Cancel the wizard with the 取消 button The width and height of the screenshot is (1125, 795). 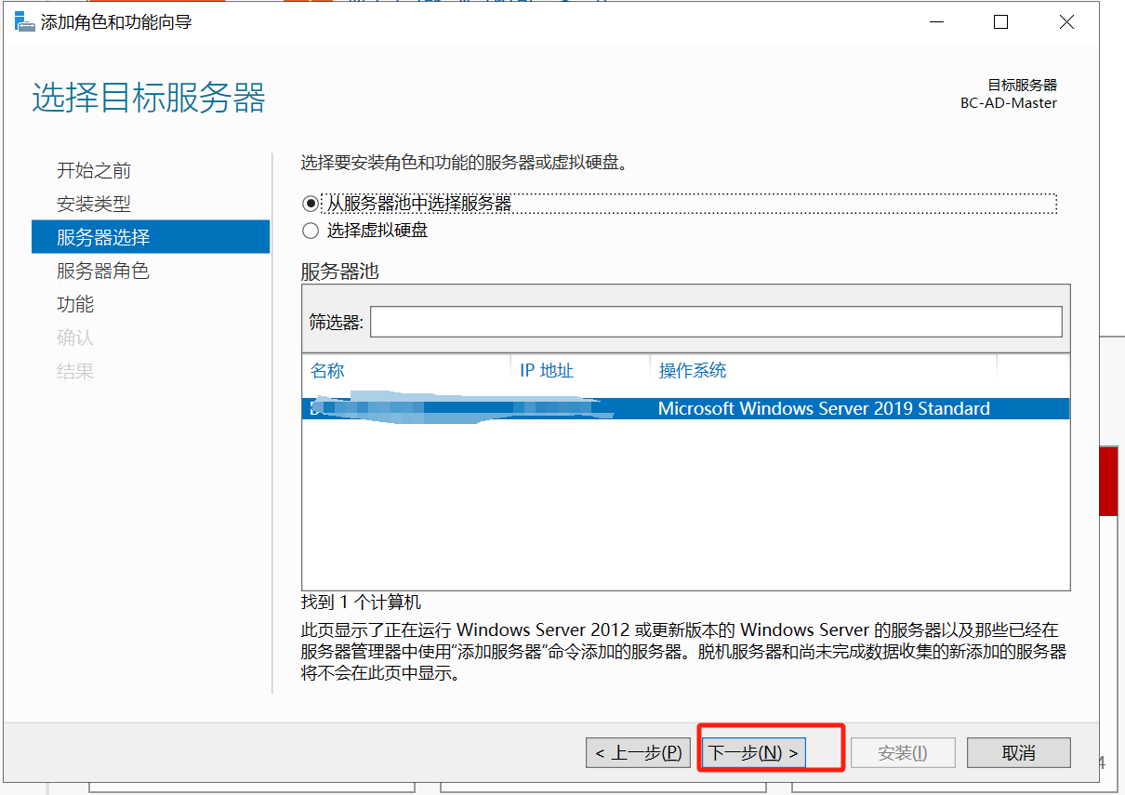pyautogui.click(x=1018, y=753)
